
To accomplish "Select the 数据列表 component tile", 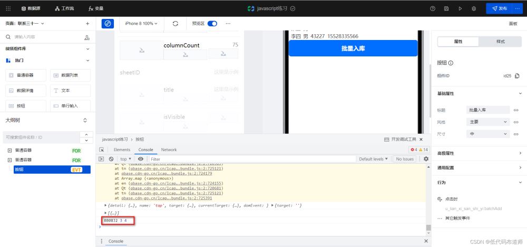I will coord(70,75).
